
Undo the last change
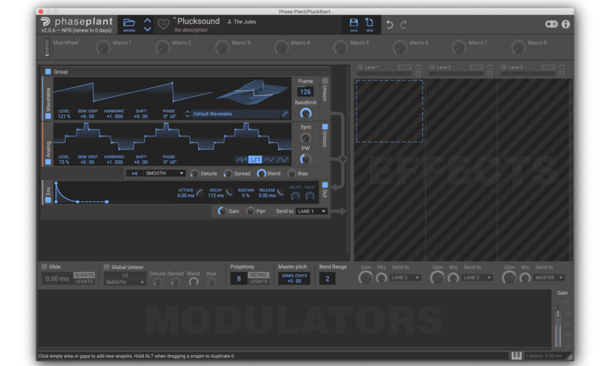(x=390, y=24)
